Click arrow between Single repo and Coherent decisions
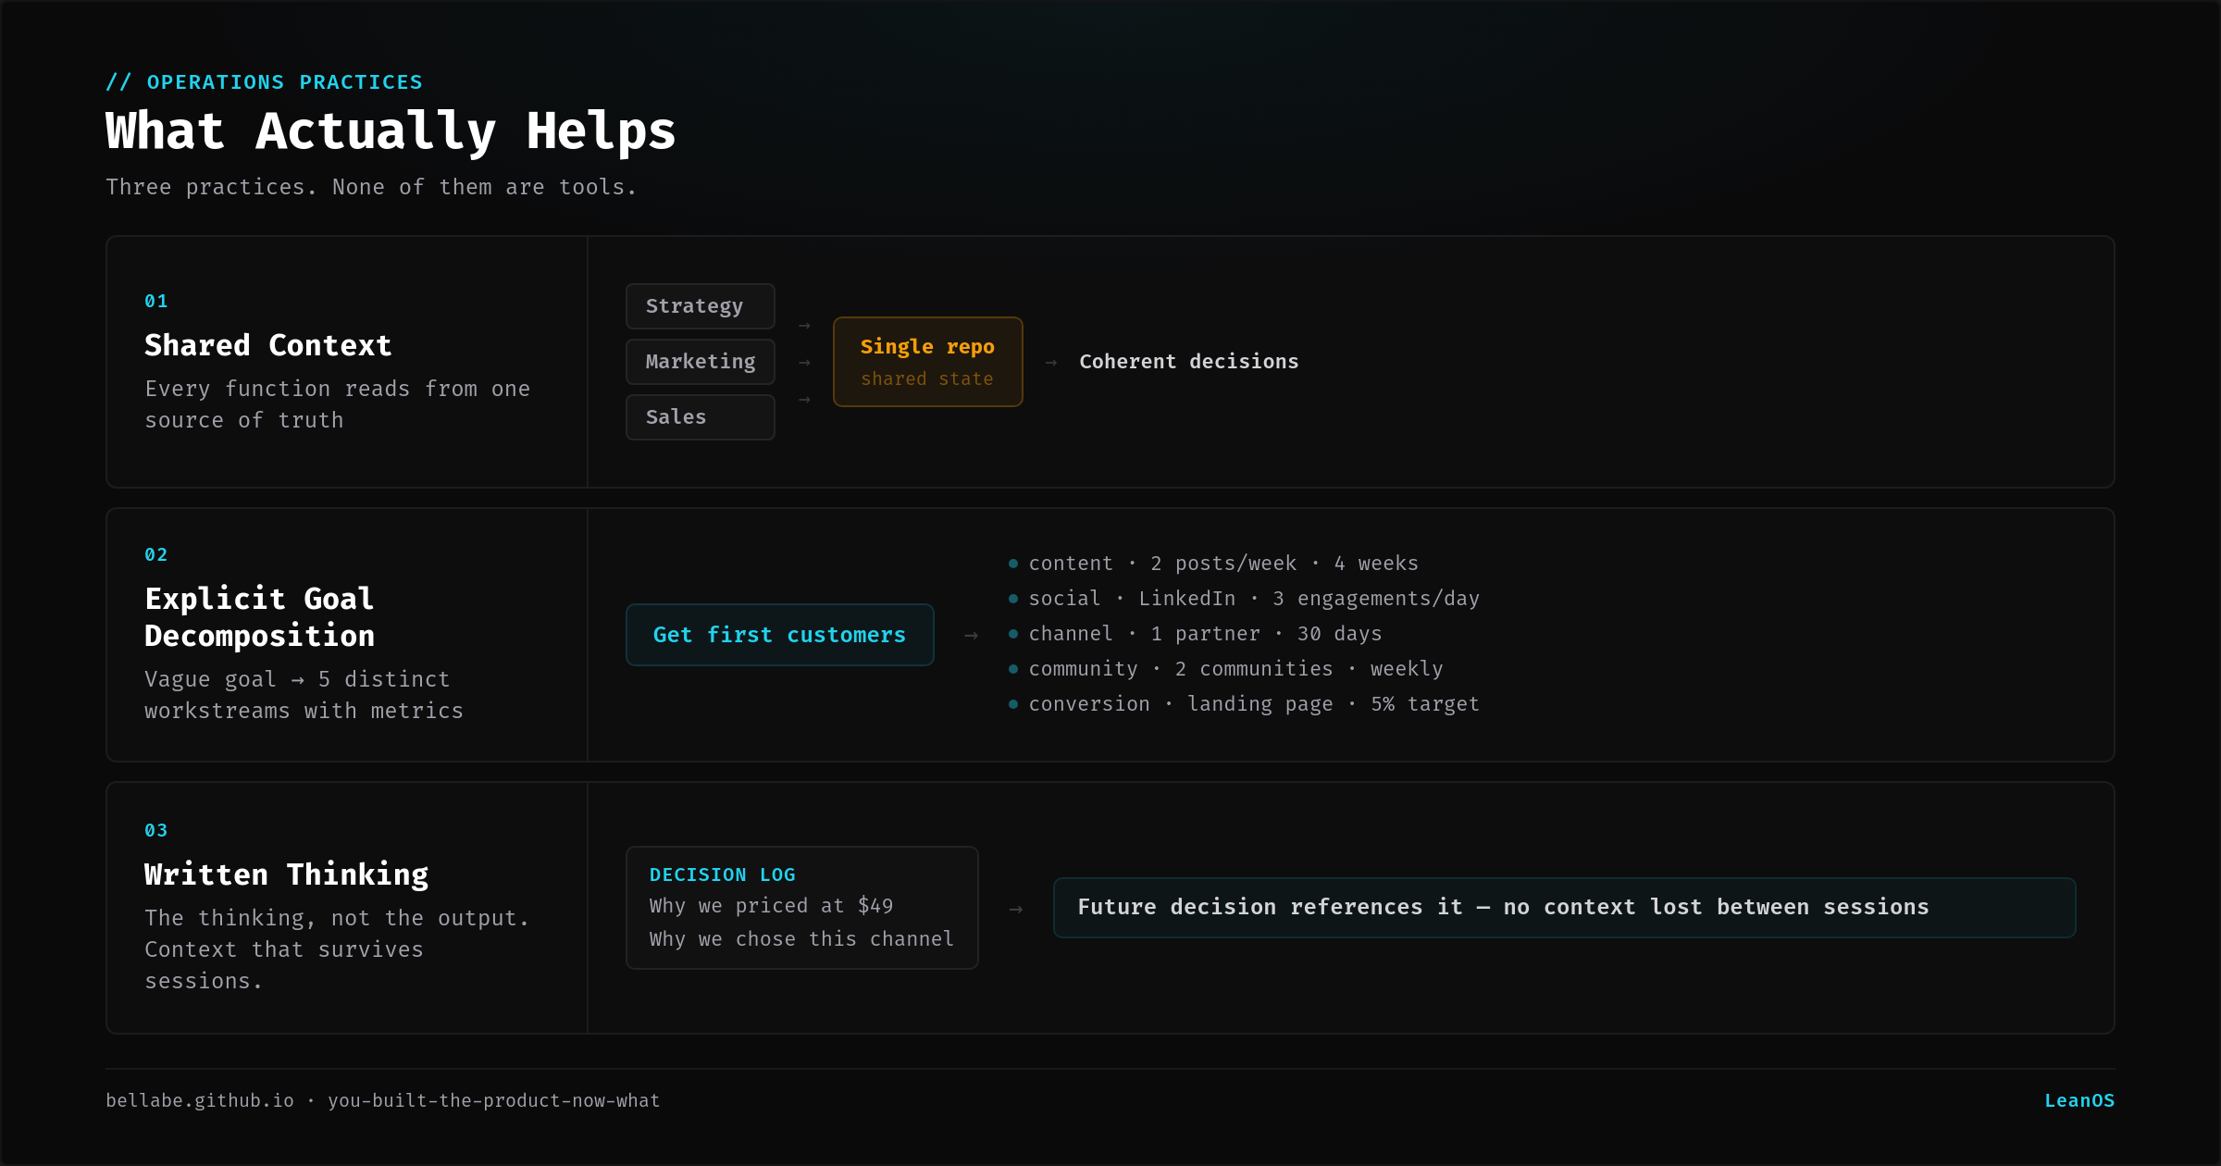This screenshot has width=2221, height=1166. [x=1050, y=363]
